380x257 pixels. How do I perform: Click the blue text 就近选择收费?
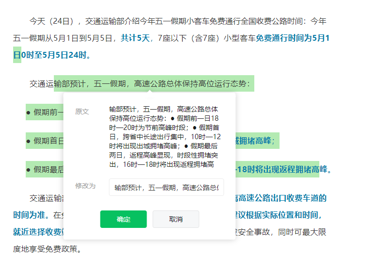click(38, 232)
